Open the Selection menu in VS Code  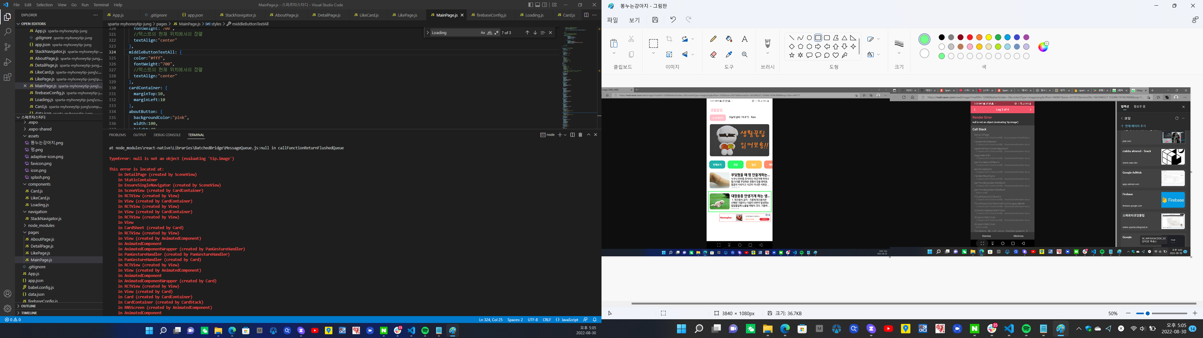(x=44, y=5)
